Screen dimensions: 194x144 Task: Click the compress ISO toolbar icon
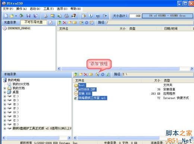(x=53, y=16)
